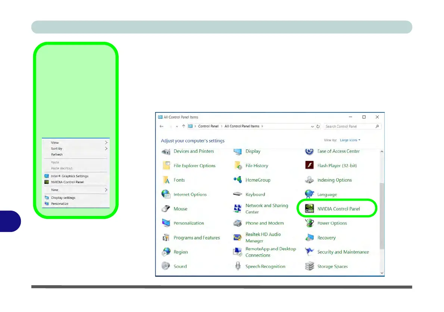Open the Display icon
The image size is (444, 312).
[238, 152]
